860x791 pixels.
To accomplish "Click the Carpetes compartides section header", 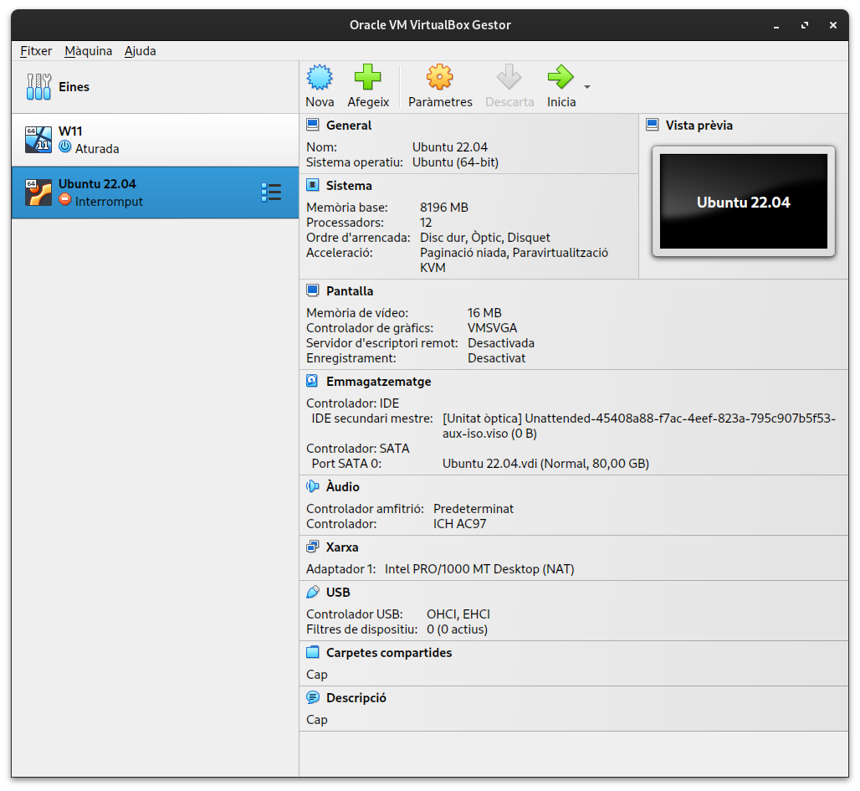I will [388, 652].
